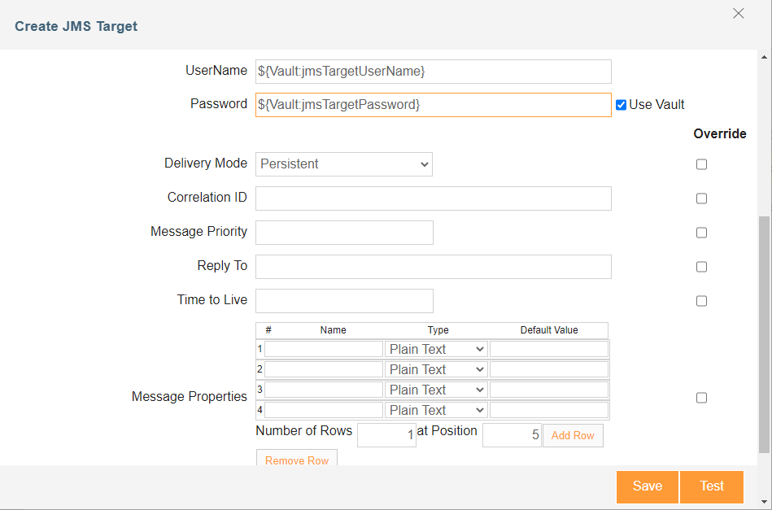Viewport: 772px width, 510px height.
Task: Focus the UserName input field
Action: coord(433,72)
